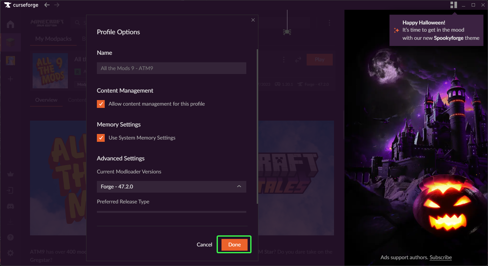Select the Minecraft game icon in the sidebar
The width and height of the screenshot is (488, 266).
tap(10, 42)
